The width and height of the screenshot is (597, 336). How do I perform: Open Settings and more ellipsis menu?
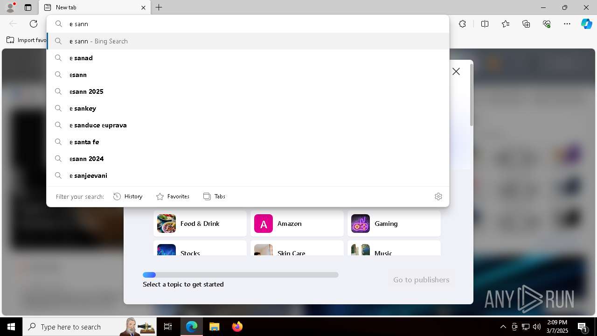tap(567, 24)
